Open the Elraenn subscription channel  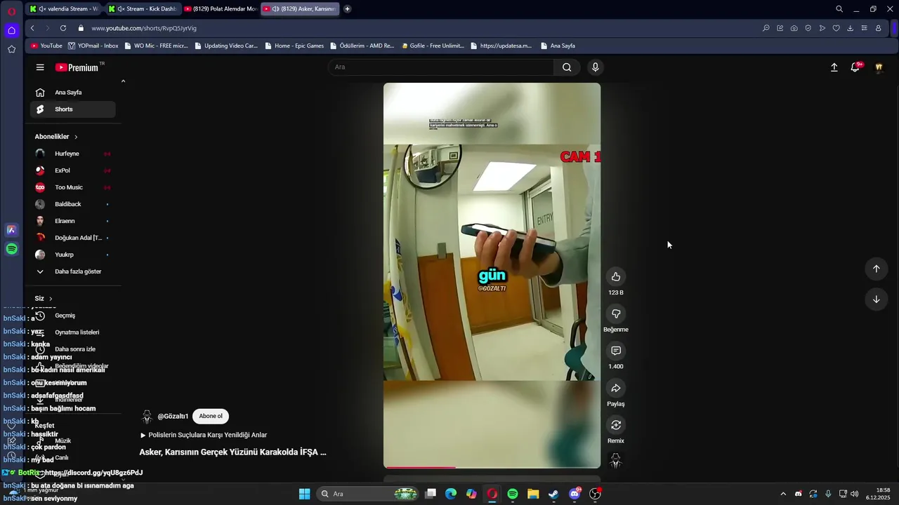(73, 221)
